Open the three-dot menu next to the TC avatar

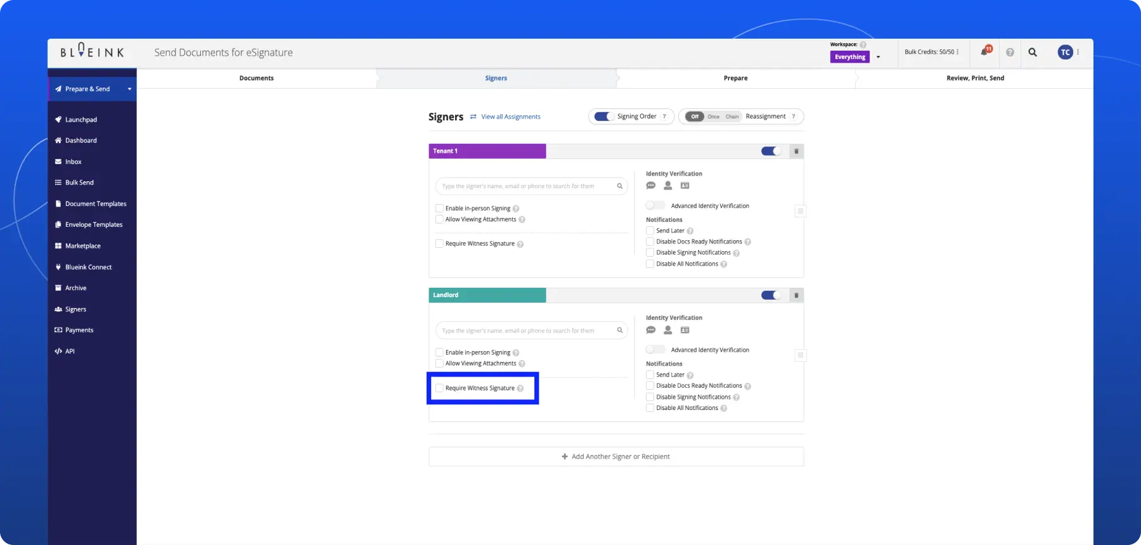(x=1078, y=52)
